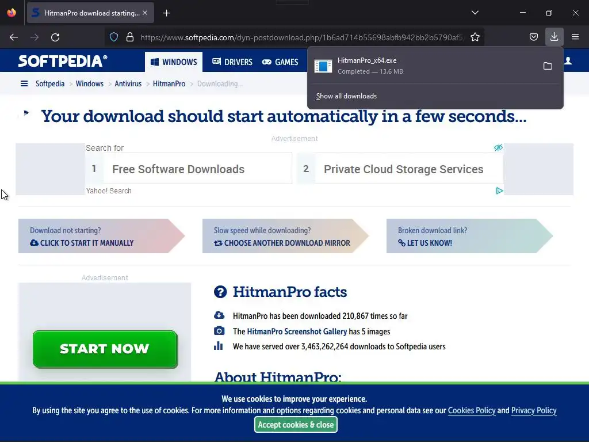
Task: Close the HitmanPro download tab
Action: pos(145,13)
